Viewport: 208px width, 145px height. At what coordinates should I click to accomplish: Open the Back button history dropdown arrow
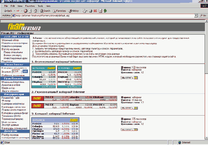[15, 11]
